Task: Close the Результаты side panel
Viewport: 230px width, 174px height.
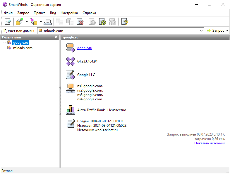Action: (x=56, y=37)
